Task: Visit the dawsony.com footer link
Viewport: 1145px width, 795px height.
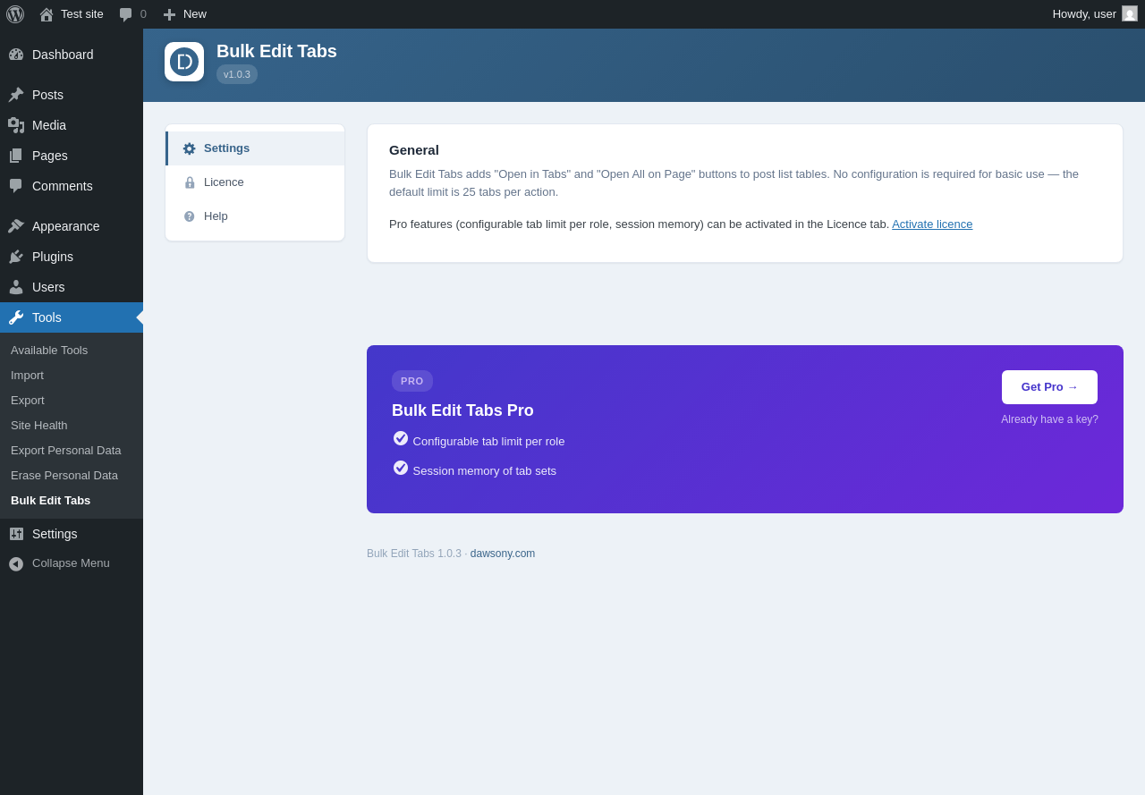Action: click(503, 554)
